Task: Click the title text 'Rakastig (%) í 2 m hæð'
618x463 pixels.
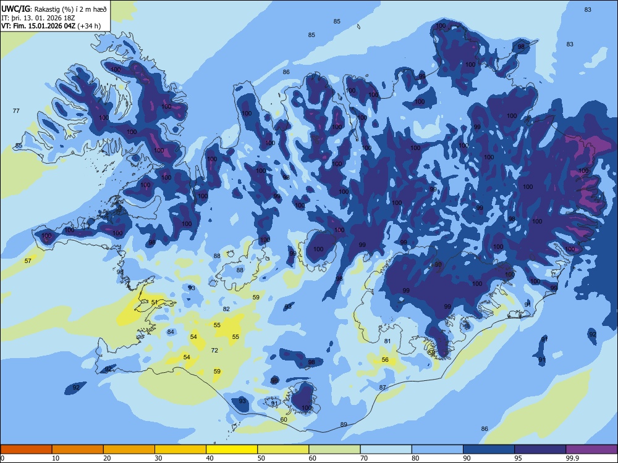Action: (70, 9)
